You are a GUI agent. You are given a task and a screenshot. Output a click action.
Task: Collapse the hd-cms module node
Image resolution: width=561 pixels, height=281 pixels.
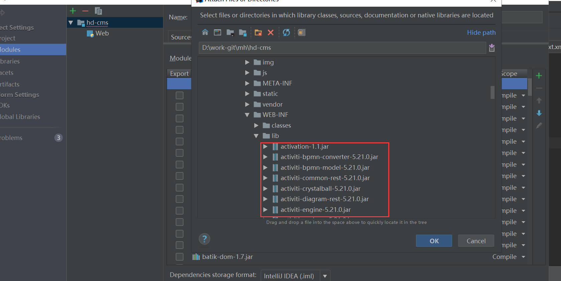coord(71,23)
